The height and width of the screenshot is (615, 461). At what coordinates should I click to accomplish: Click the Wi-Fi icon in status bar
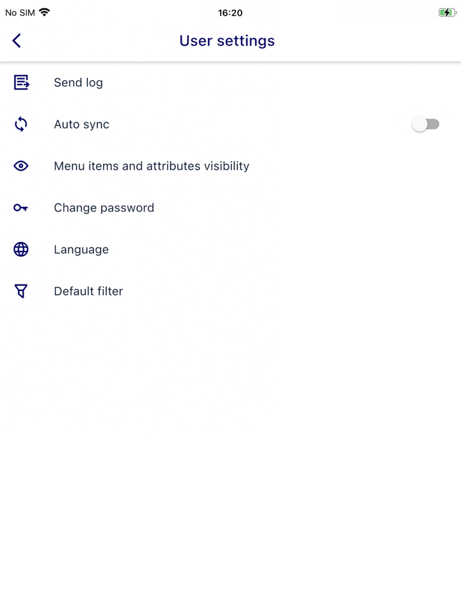tap(43, 11)
